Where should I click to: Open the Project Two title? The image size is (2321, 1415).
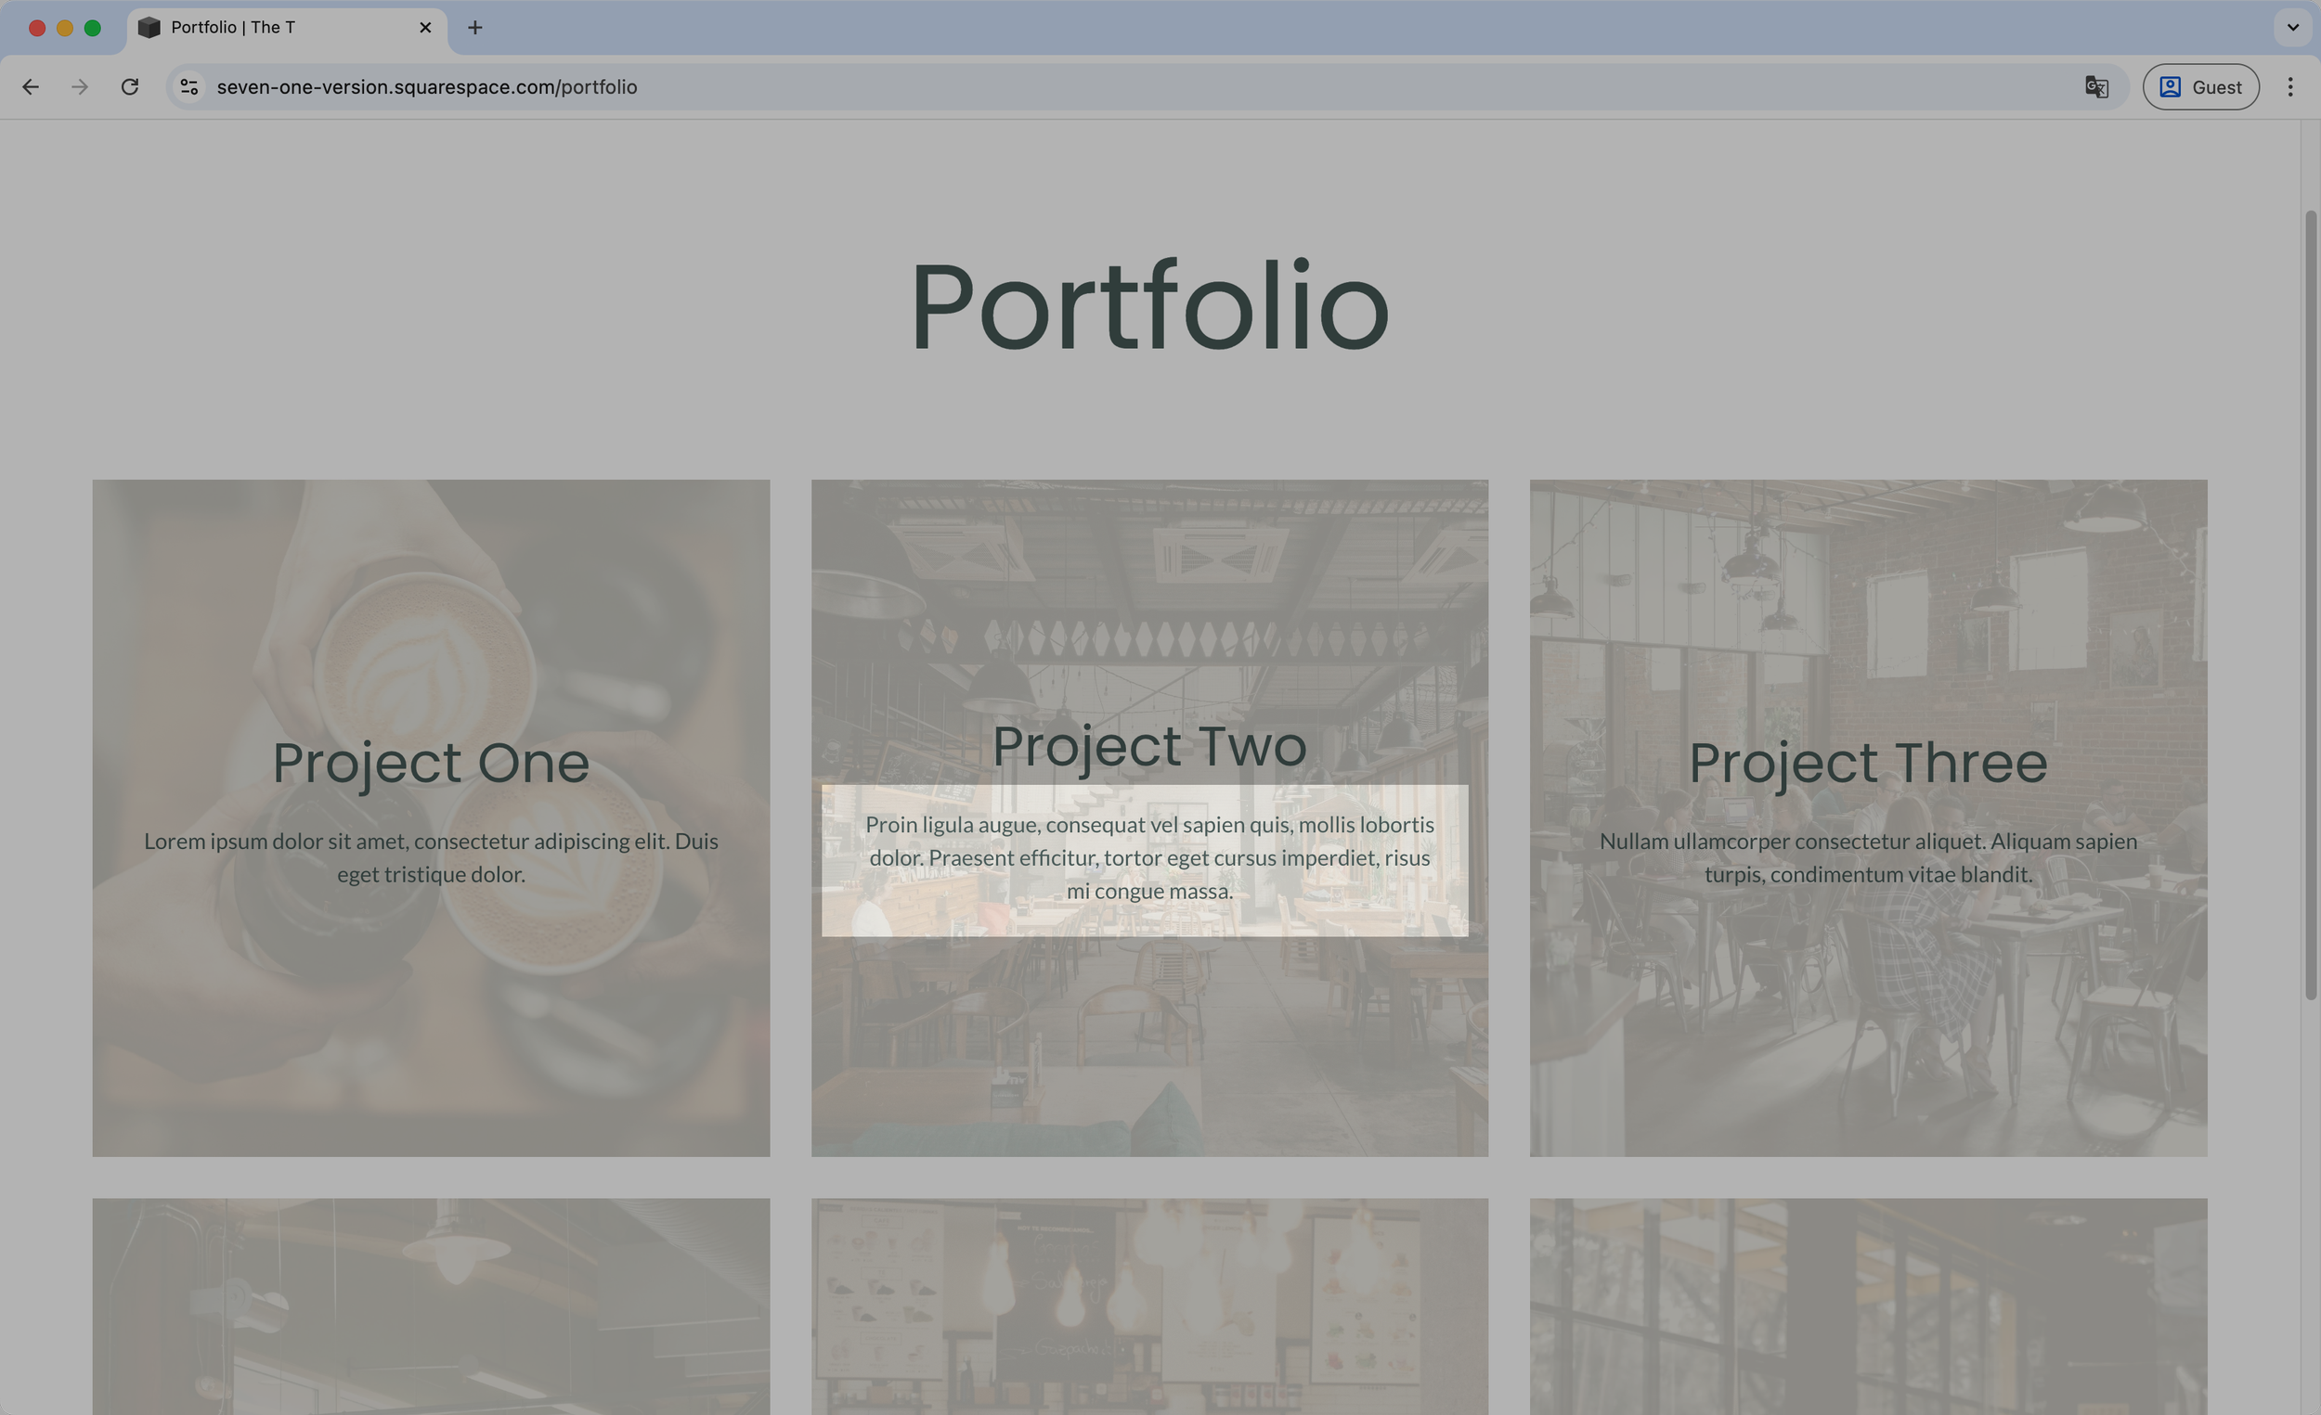pos(1149,746)
